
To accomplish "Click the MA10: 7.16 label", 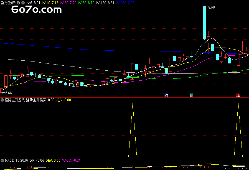I will [x=50, y=3].
